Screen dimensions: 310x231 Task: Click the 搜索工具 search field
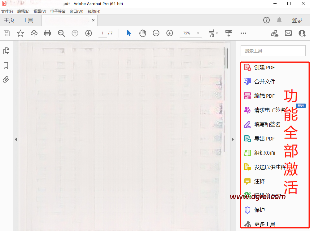pyautogui.click(x=273, y=51)
